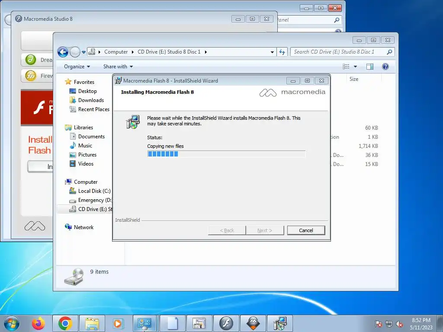Click the disabled forward arrow in Explorer
443x332 pixels.
tap(75, 52)
